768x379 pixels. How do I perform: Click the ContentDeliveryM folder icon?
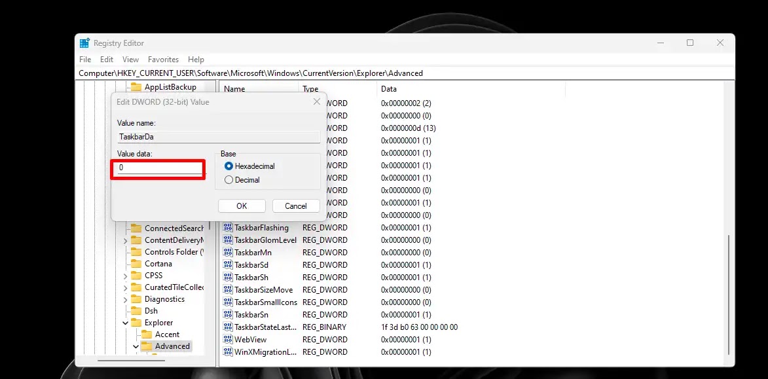[x=136, y=240]
